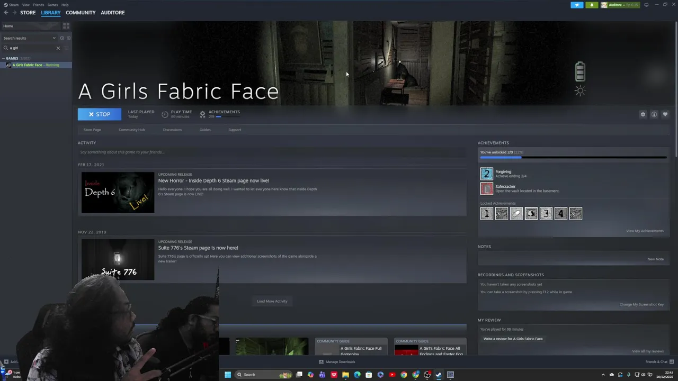
Task: Open the Guides link
Action: coord(205,130)
